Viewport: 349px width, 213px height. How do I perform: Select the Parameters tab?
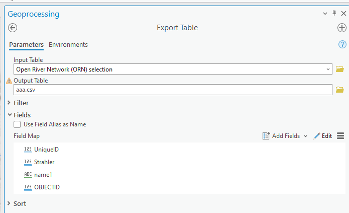pos(26,45)
